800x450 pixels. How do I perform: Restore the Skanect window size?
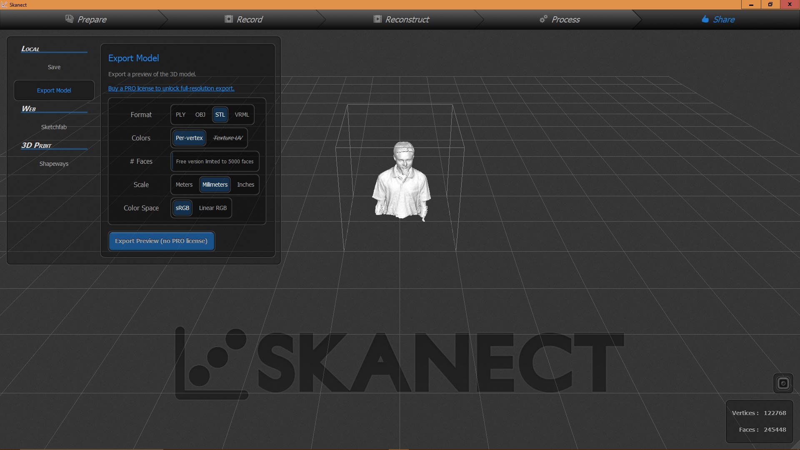coord(770,5)
